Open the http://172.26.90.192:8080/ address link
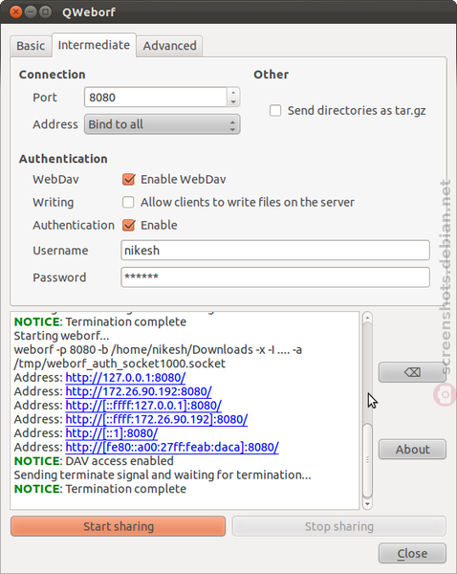Image resolution: width=457 pixels, height=574 pixels. click(x=139, y=391)
